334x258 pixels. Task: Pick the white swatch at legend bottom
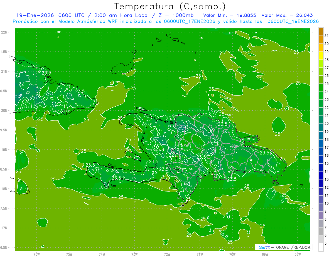pyautogui.click(x=321, y=247)
